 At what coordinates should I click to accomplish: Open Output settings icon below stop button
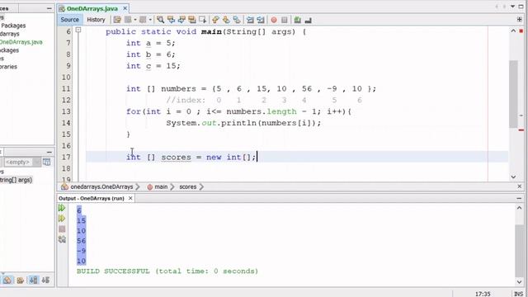62,239
